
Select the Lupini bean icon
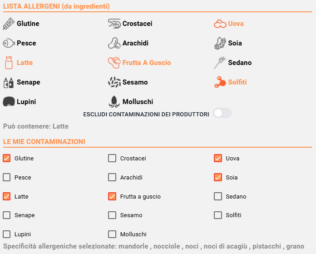tap(9, 101)
